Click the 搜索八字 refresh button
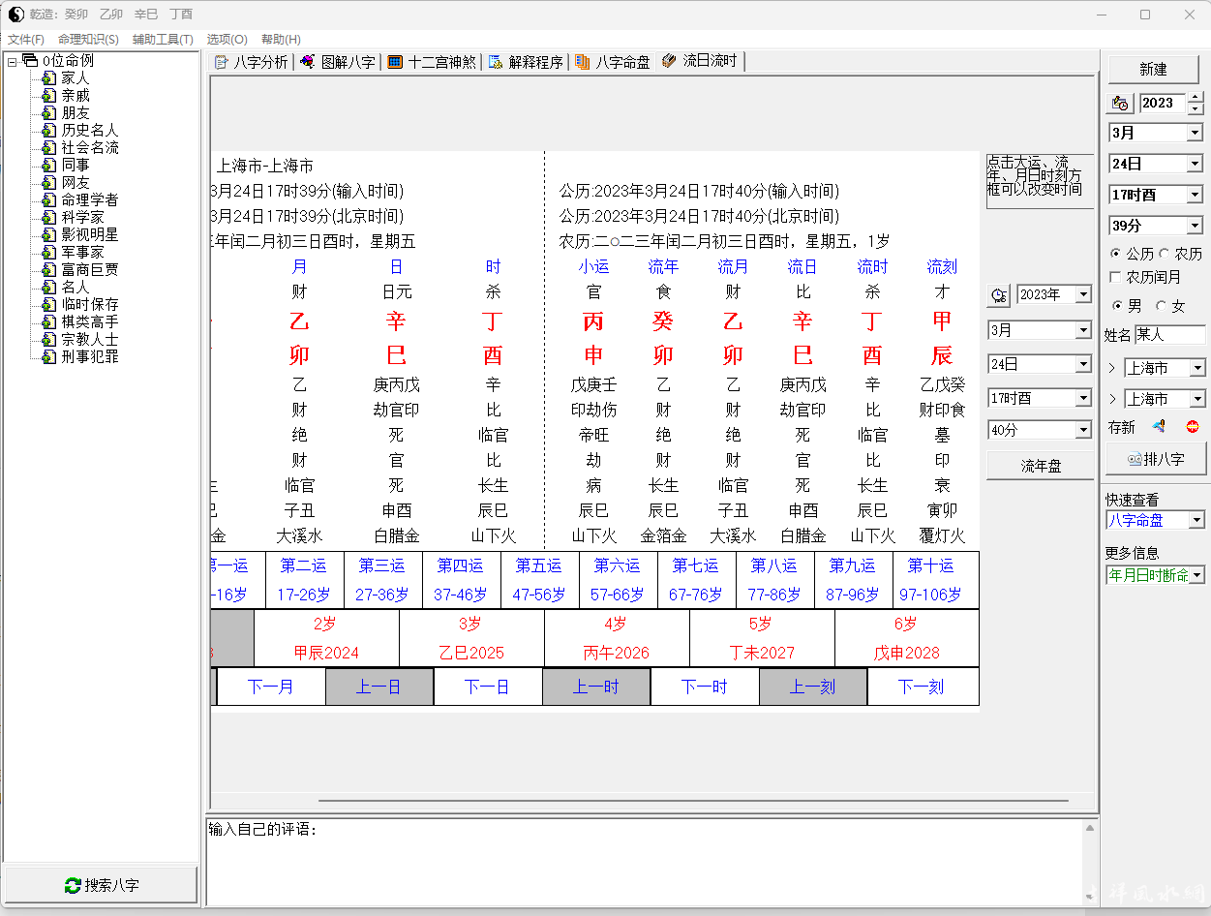The width and height of the screenshot is (1211, 916). pyautogui.click(x=101, y=885)
